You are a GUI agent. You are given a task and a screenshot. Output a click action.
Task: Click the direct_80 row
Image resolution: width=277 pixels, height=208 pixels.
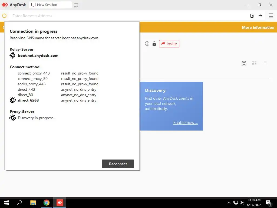57,95
